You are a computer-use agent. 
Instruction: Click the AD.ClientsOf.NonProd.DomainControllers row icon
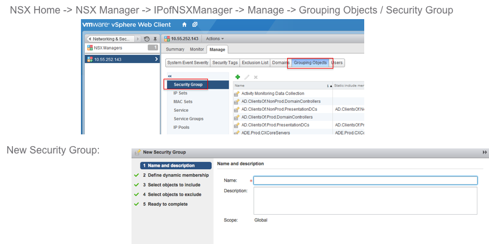(237, 101)
